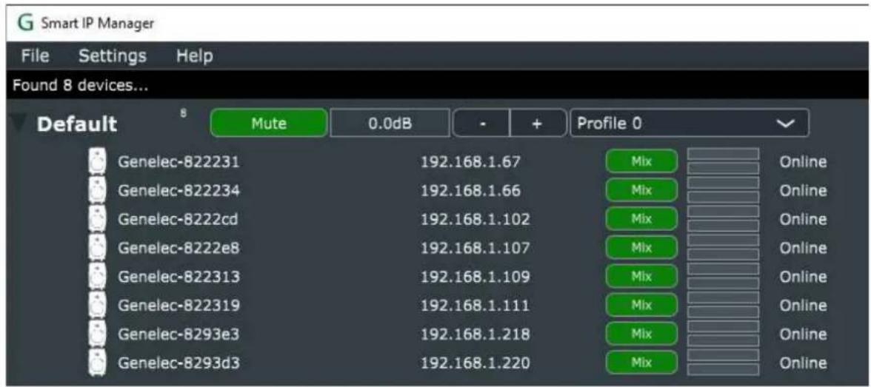Screen dimensions: 871x387
Task: Select the Default group name
Action: 77,124
